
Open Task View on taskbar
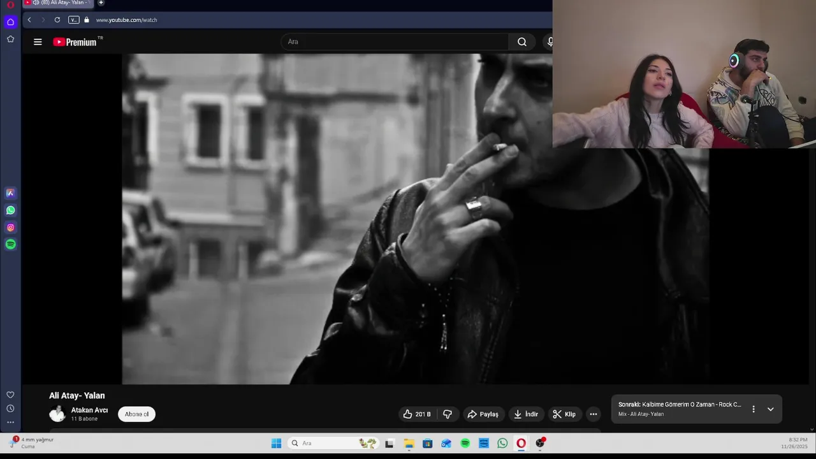coord(389,443)
